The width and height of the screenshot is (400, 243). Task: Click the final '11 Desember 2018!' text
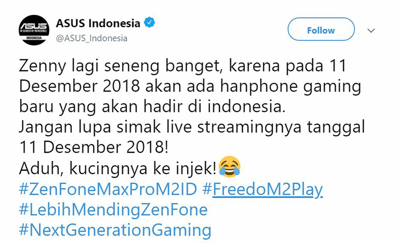point(94,147)
